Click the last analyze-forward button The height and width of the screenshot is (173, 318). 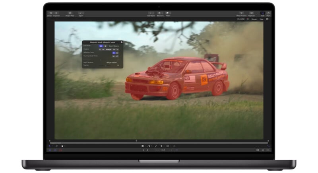click(x=118, y=49)
